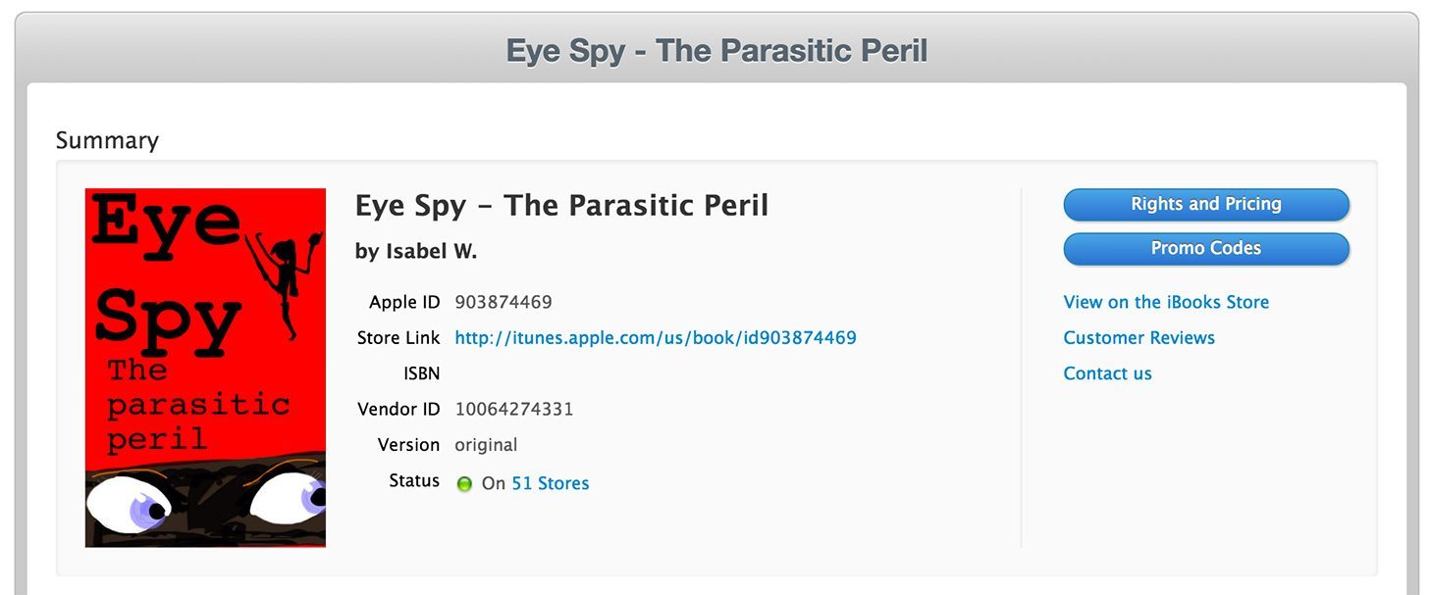
Task: Click the book title inside the summary panel
Action: 561,206
